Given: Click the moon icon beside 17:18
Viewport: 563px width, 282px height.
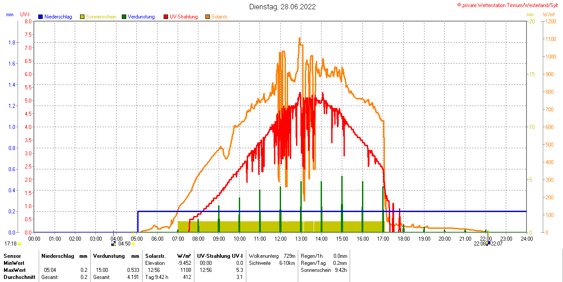Looking at the screenshot, I should [20, 244].
